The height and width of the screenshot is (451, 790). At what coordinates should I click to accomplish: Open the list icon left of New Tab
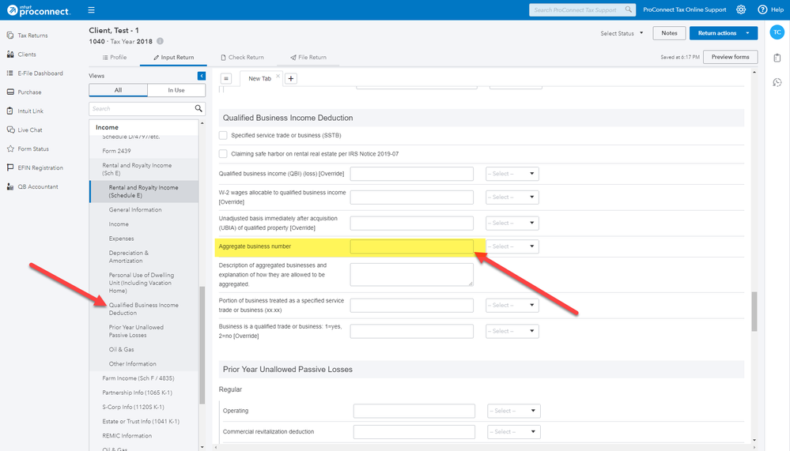pos(226,78)
